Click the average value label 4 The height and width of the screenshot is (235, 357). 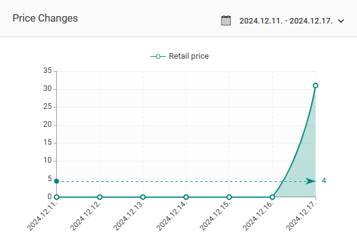click(x=324, y=181)
